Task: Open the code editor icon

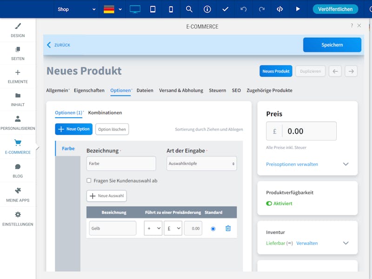Action: [279, 9]
